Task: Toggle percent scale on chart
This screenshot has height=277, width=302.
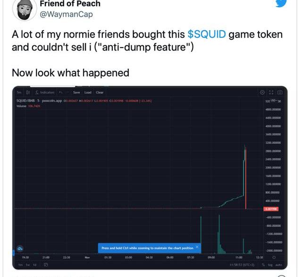Action: tap(263, 265)
